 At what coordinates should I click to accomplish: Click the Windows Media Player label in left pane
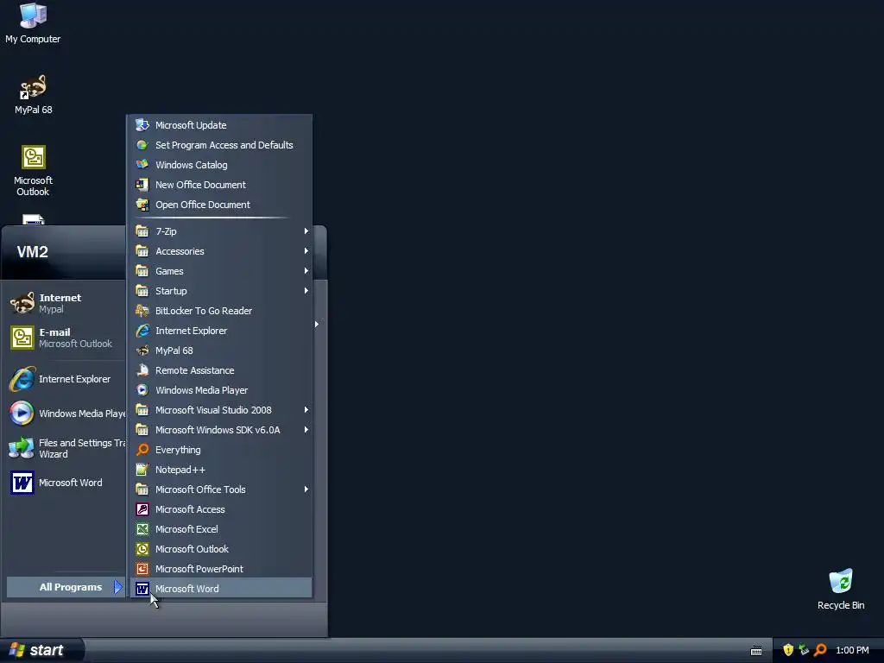coord(82,414)
